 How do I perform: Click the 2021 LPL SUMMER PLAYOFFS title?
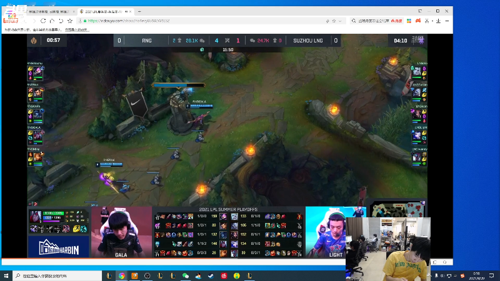click(x=228, y=209)
